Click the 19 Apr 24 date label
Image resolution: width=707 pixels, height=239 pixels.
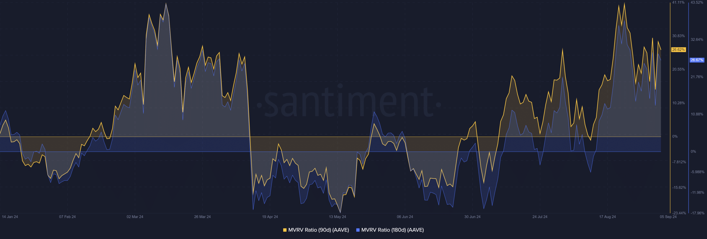click(x=270, y=217)
